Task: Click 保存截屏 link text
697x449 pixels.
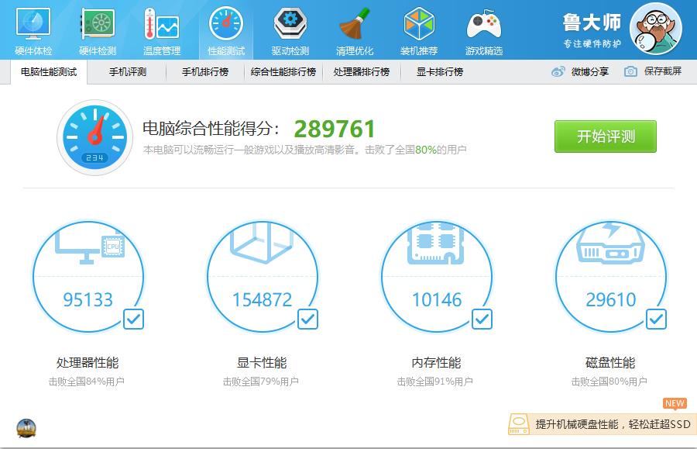Action: coord(663,71)
